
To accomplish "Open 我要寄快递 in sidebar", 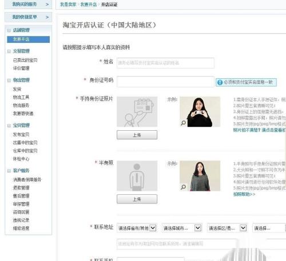I will (x=23, y=114).
